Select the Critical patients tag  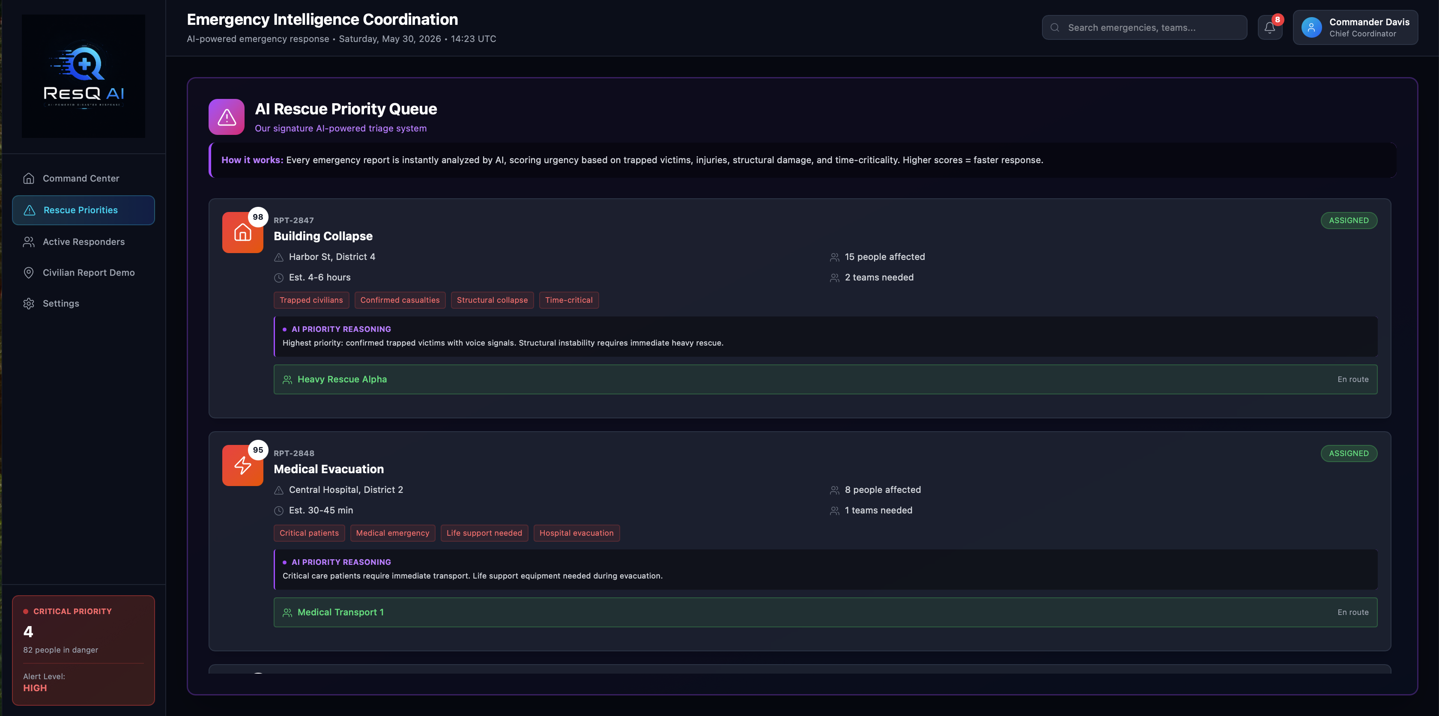(x=309, y=533)
